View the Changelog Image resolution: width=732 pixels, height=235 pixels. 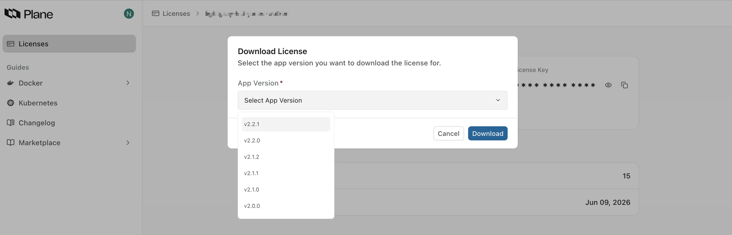pos(37,123)
